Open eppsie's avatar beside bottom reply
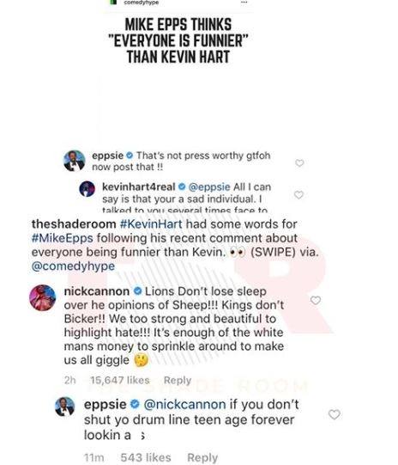The height and width of the screenshot is (465, 398). (x=64, y=407)
